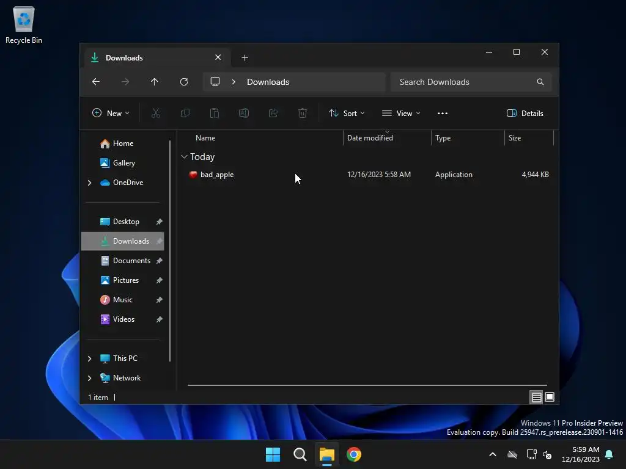Expand This PC tree node
Screen dimensions: 626x469
pos(89,358)
